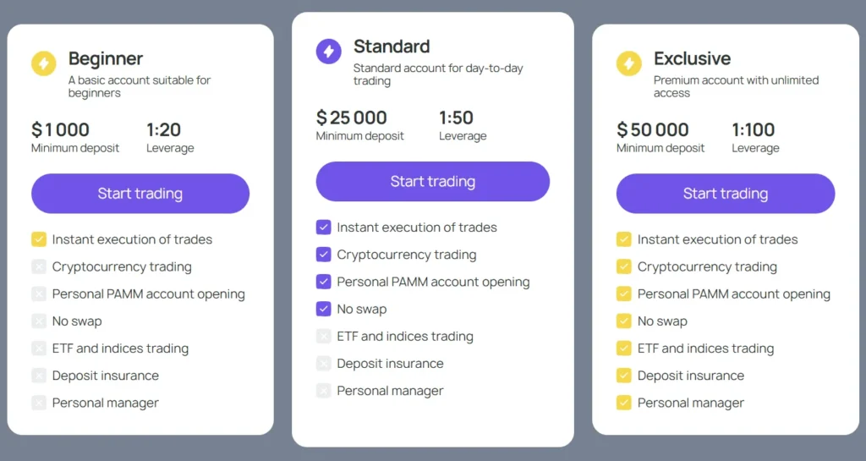This screenshot has width=866, height=461.
Task: Click Beginner's disabled Personal manager checkbox
Action: pos(39,403)
